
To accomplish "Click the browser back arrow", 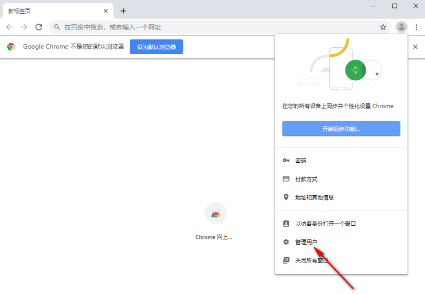I will (x=9, y=27).
